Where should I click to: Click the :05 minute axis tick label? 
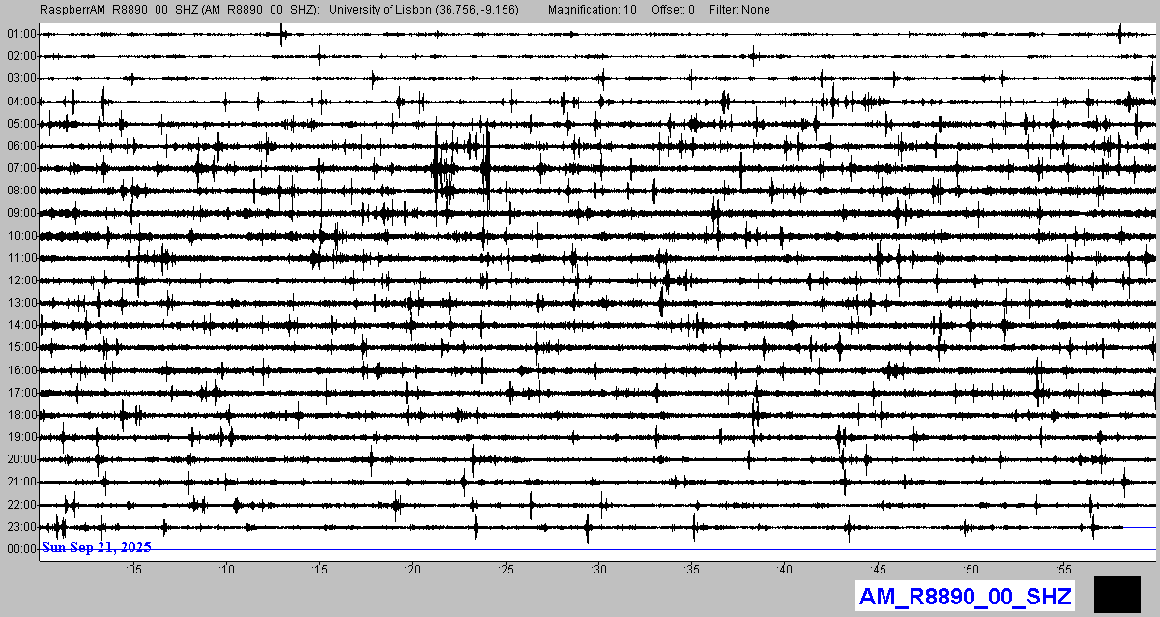[x=133, y=570]
